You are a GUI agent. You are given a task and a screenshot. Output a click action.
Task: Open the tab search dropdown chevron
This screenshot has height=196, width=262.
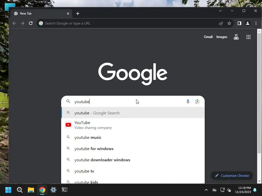[220, 11]
